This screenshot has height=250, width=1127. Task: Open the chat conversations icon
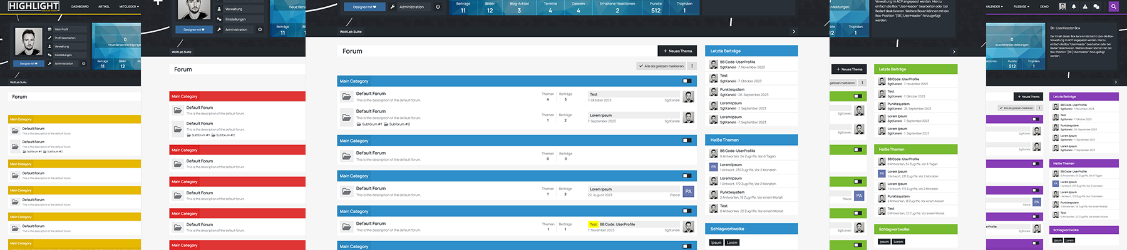point(1096,6)
